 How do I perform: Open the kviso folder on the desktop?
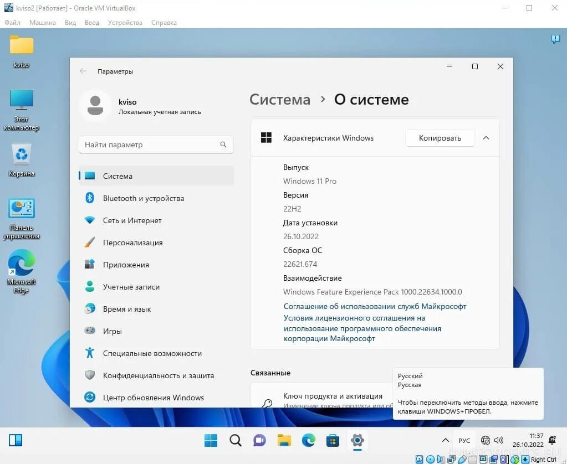[21, 51]
